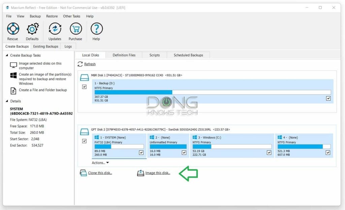Uncheck the Windows (C:) partition checkbox
Viewport: 345px width, 210px height.
269,152
